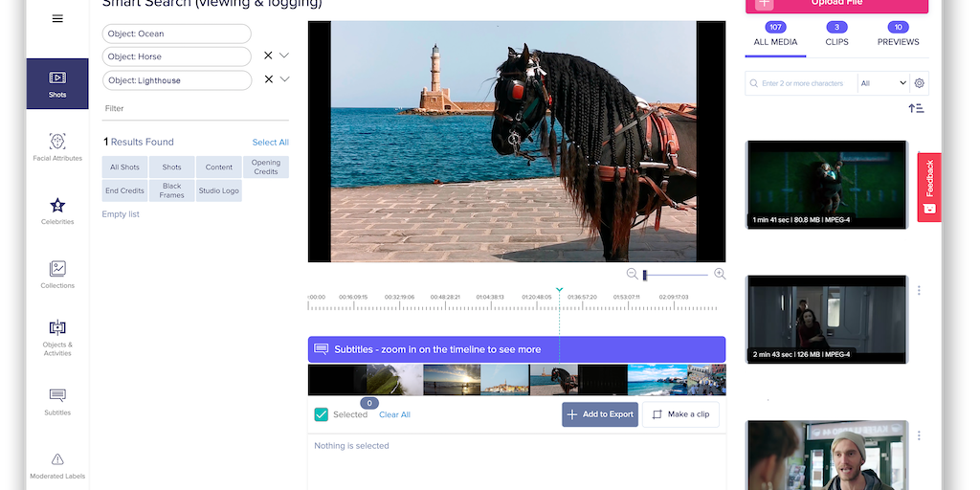Click the Filter input field

(x=195, y=109)
